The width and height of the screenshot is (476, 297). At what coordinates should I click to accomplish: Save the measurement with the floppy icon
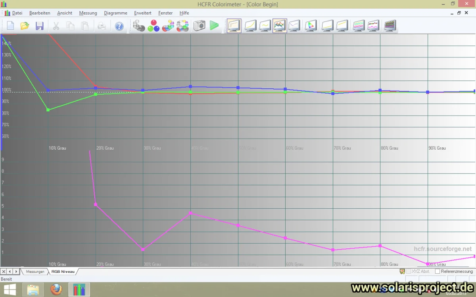click(39, 26)
